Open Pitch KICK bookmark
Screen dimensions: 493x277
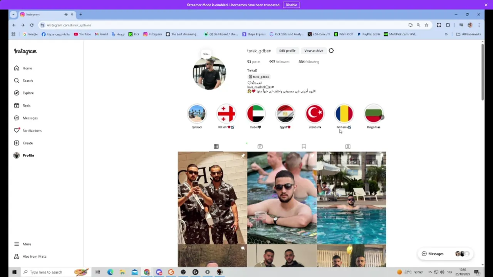click(344, 34)
